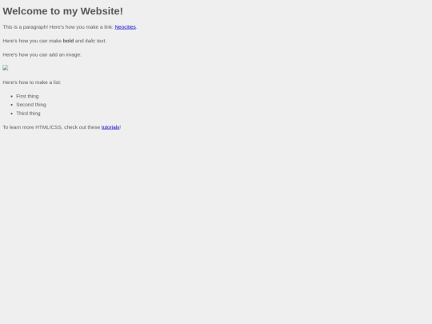Open the Neocities link
Viewport: 432px width, 324px height.
point(125,27)
